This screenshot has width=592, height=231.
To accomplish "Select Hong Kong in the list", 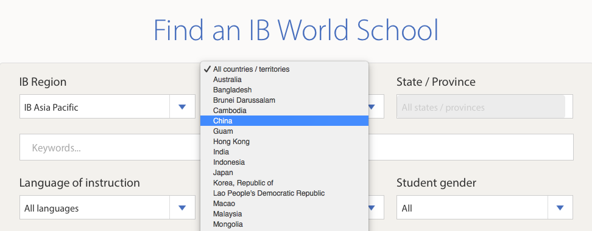I will coord(284,141).
